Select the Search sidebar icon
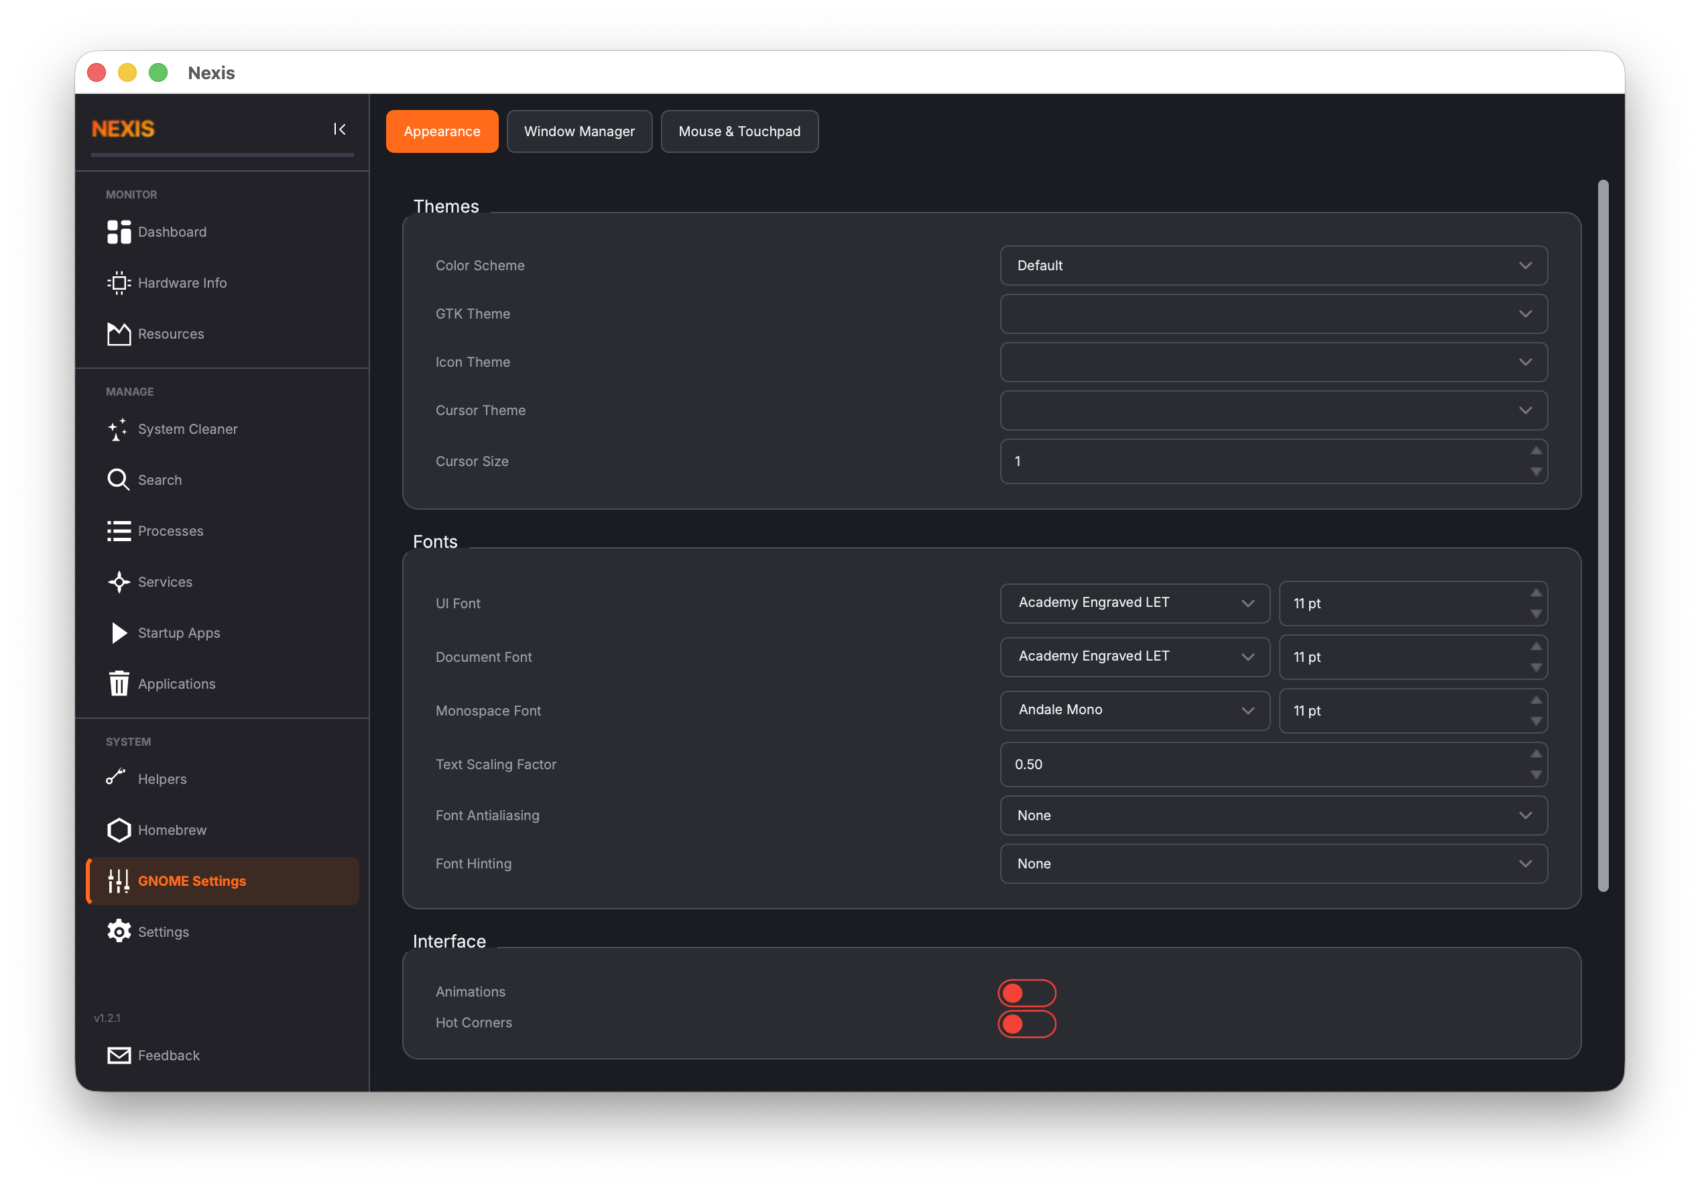 (x=159, y=479)
